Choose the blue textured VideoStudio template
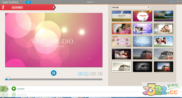The width and height of the screenshot is (182, 98). 142,41
